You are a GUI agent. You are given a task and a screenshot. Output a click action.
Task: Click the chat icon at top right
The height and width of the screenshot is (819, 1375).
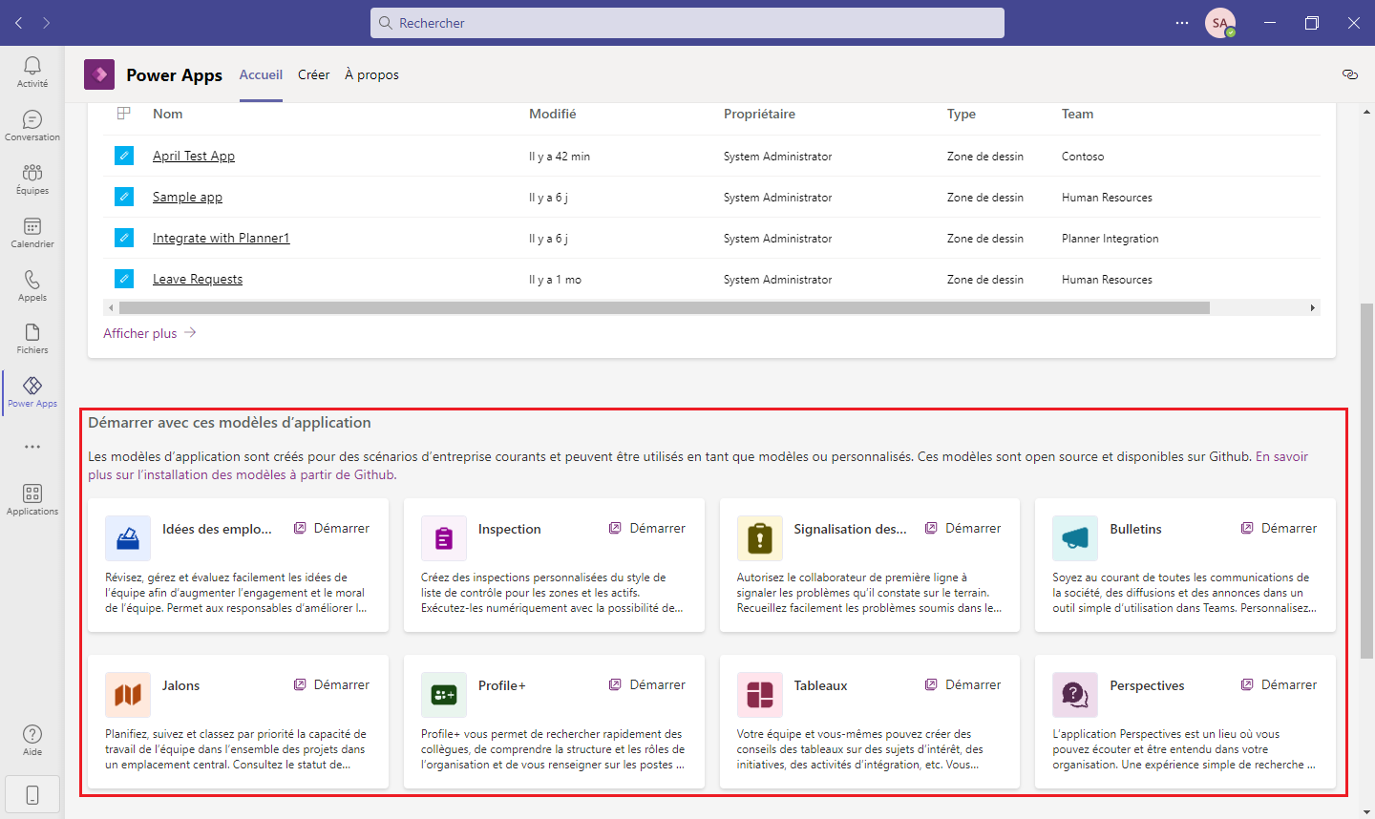(x=1350, y=74)
